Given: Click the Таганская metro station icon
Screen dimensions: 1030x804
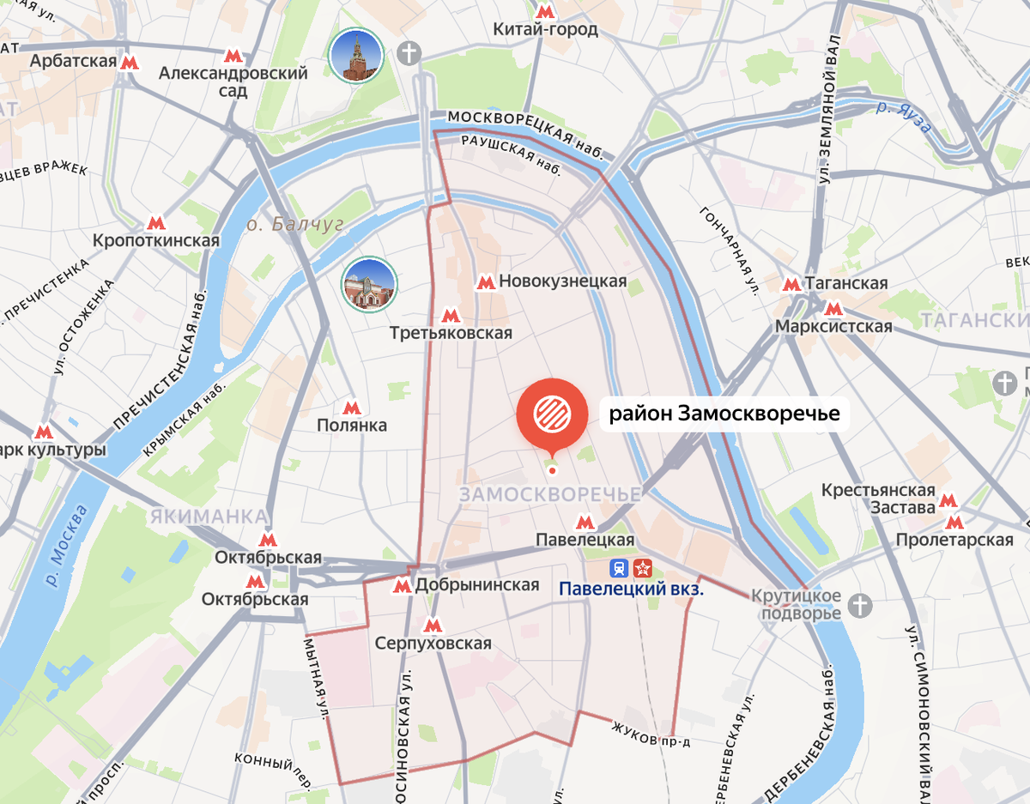Looking at the screenshot, I should coord(791,284).
